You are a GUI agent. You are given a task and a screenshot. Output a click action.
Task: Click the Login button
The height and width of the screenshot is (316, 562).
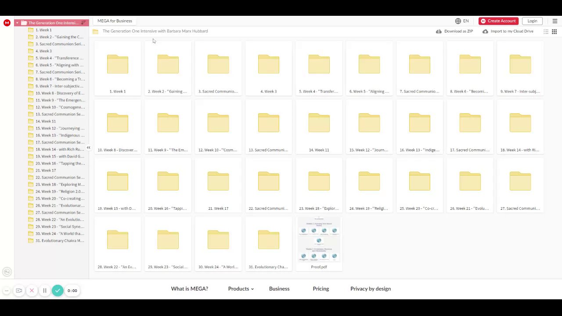coord(532,21)
